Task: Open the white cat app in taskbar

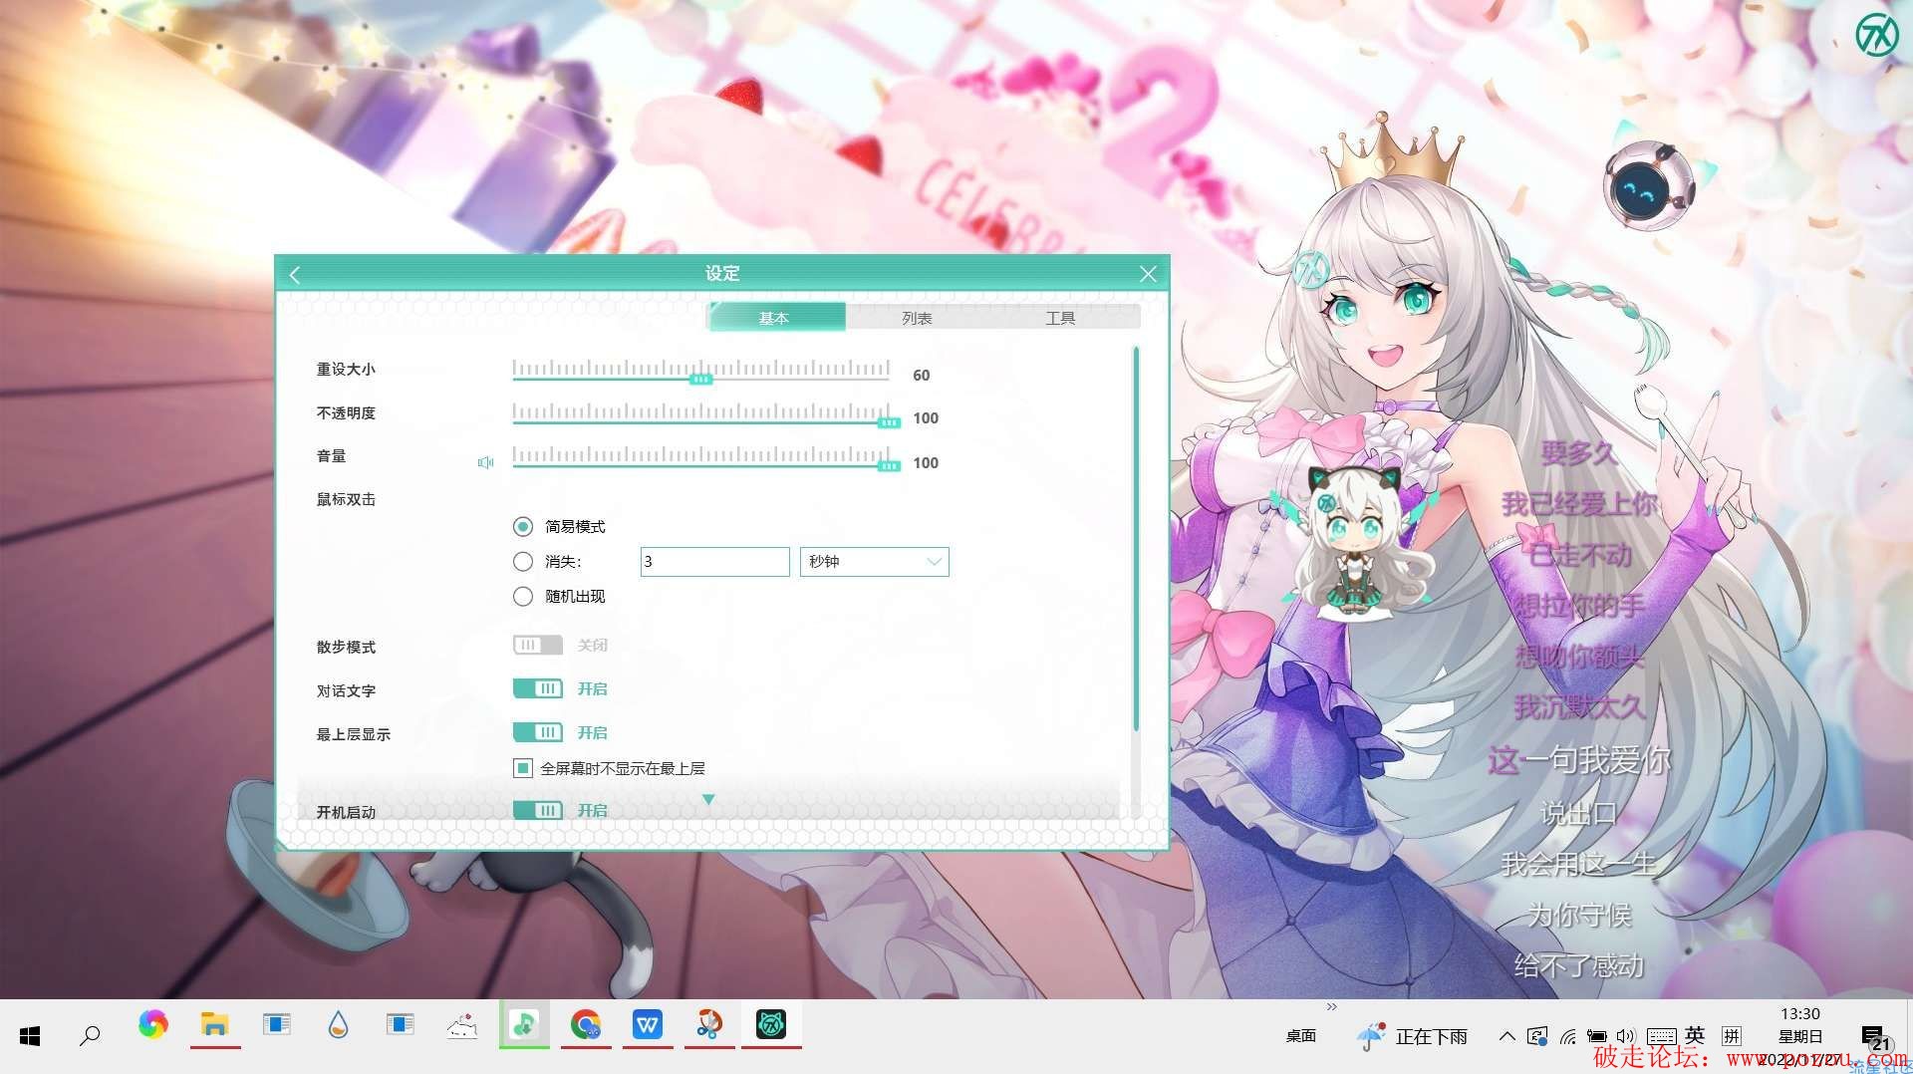Action: (x=462, y=1024)
